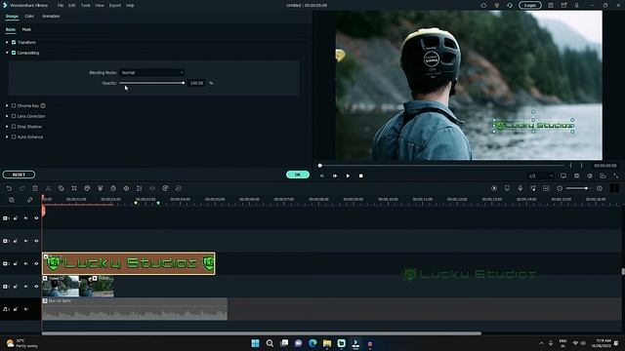This screenshot has height=351, width=625.
Task: Click the Redo arrow in the timeline toolbar
Action: coord(21,188)
